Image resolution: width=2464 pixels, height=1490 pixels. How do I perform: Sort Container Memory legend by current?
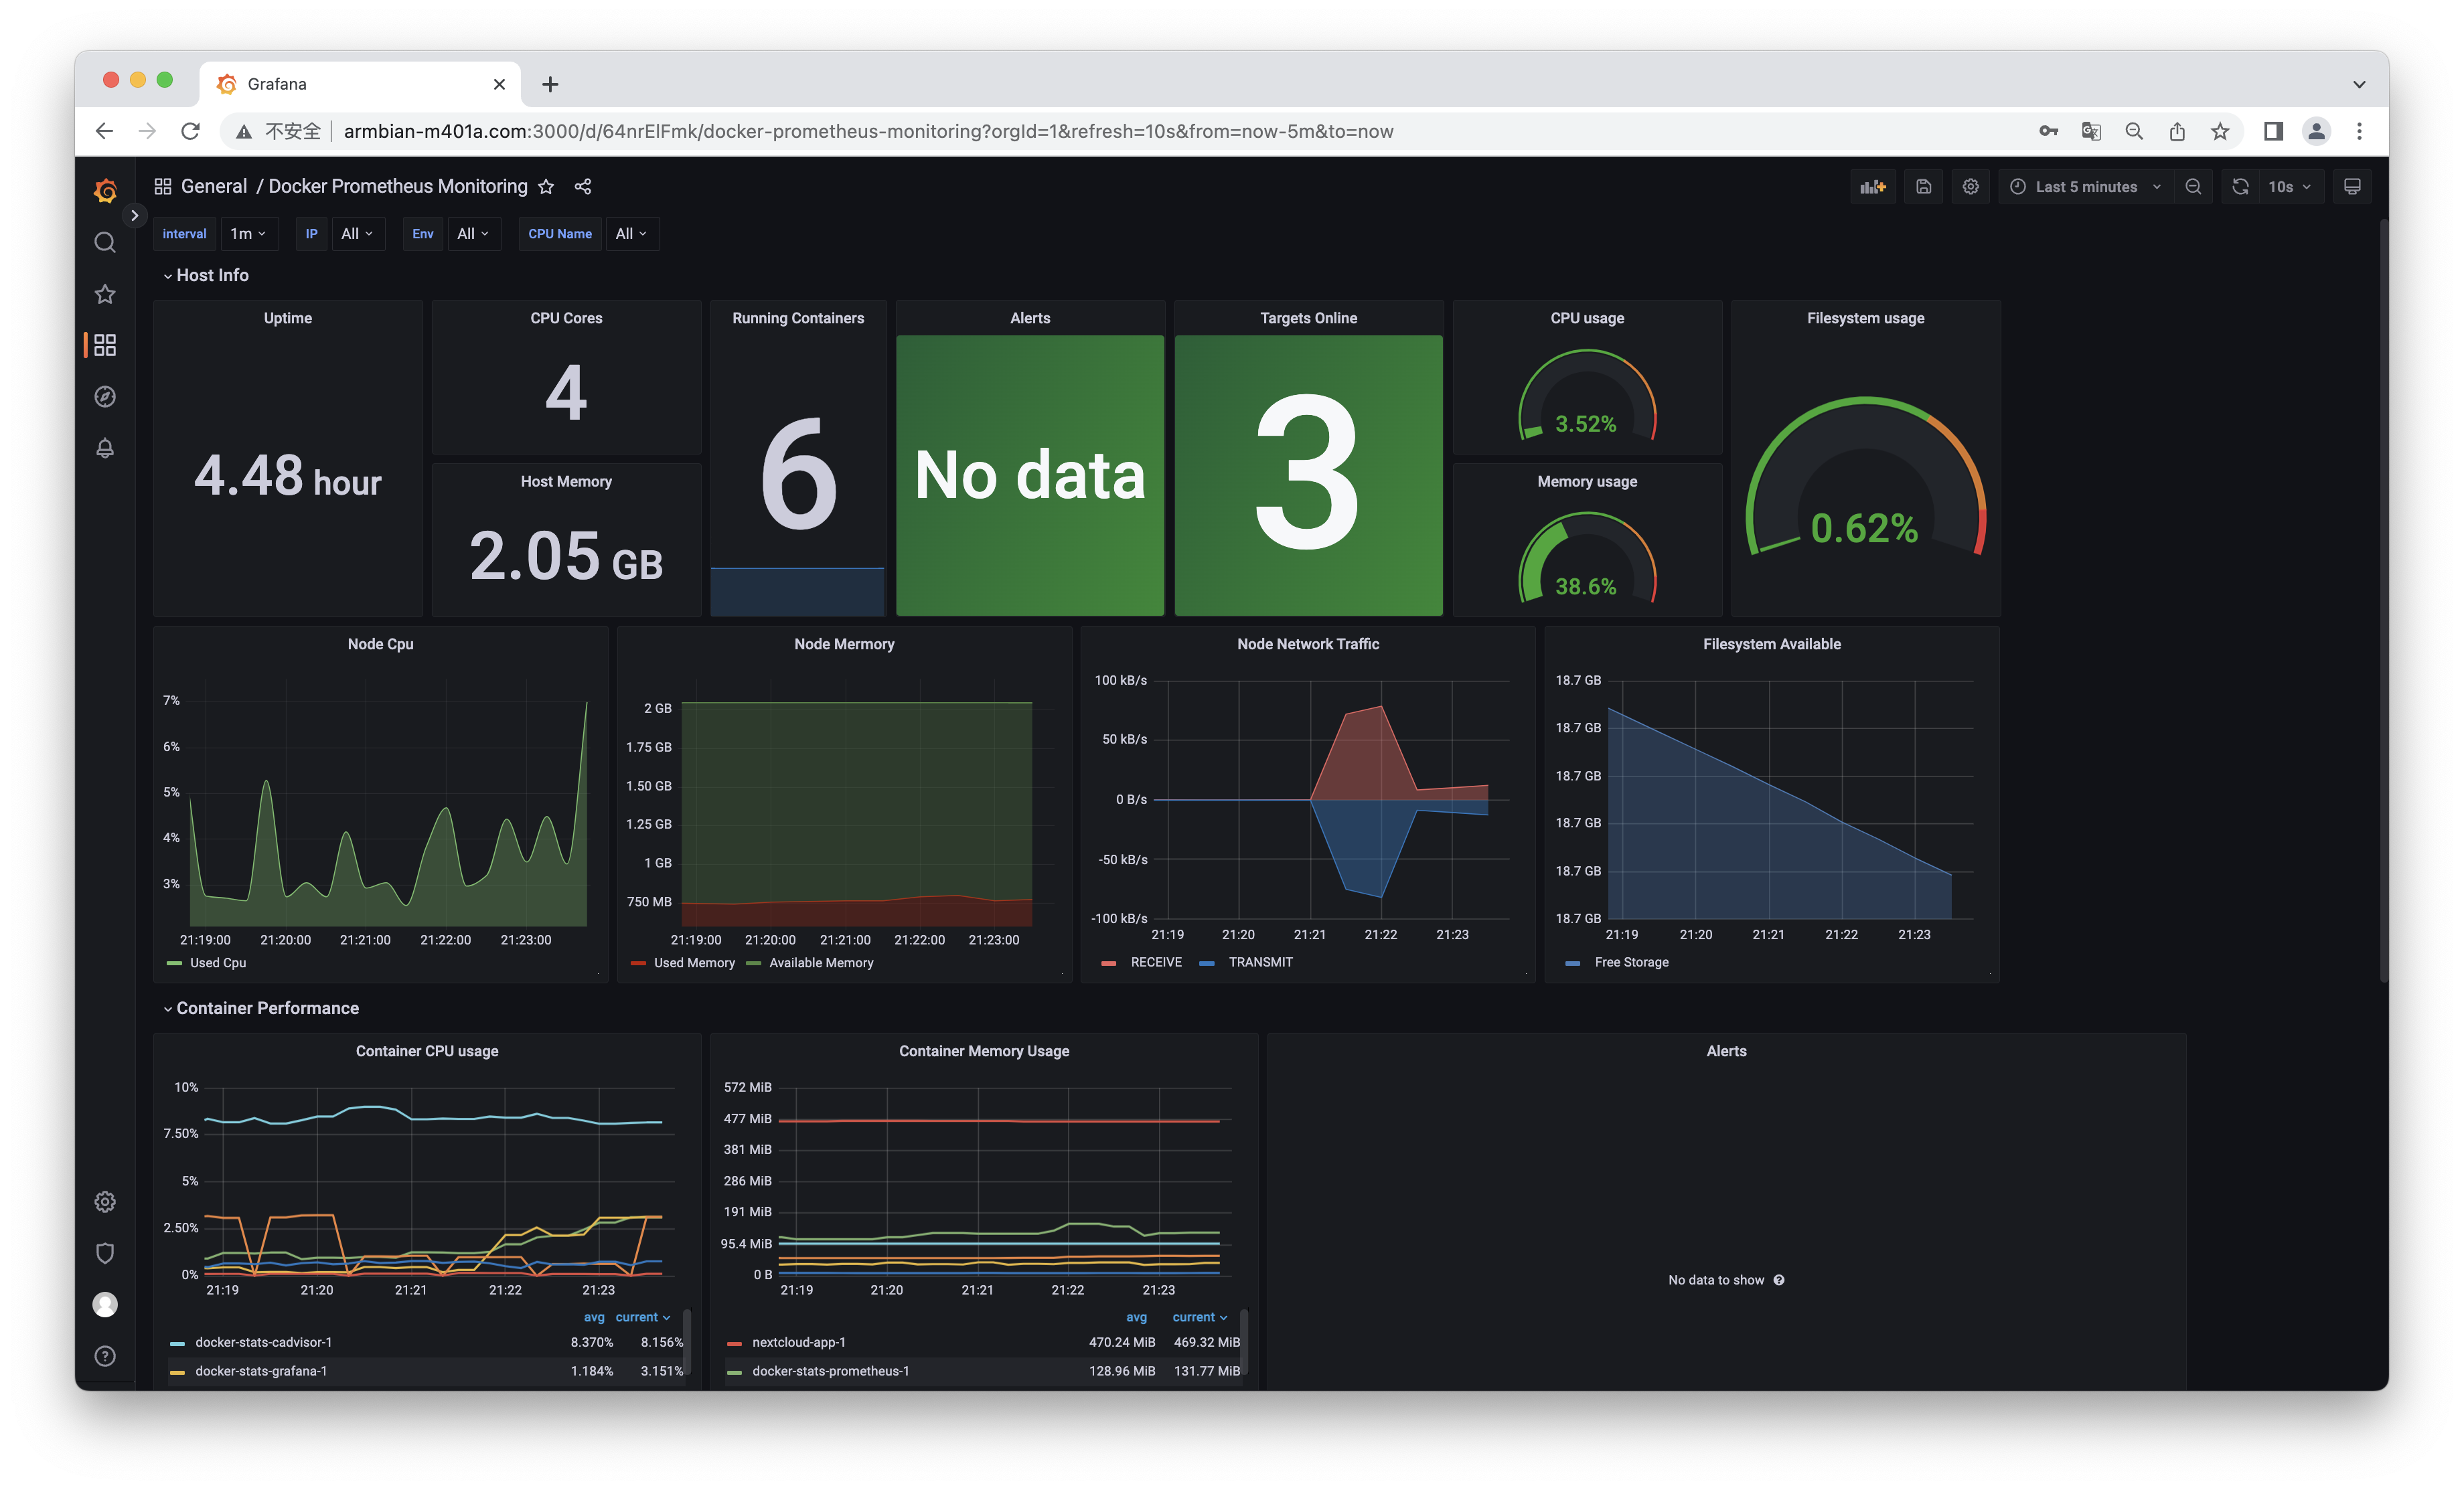(1200, 1317)
